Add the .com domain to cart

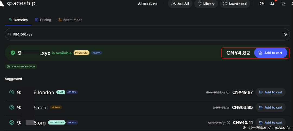point(270,107)
